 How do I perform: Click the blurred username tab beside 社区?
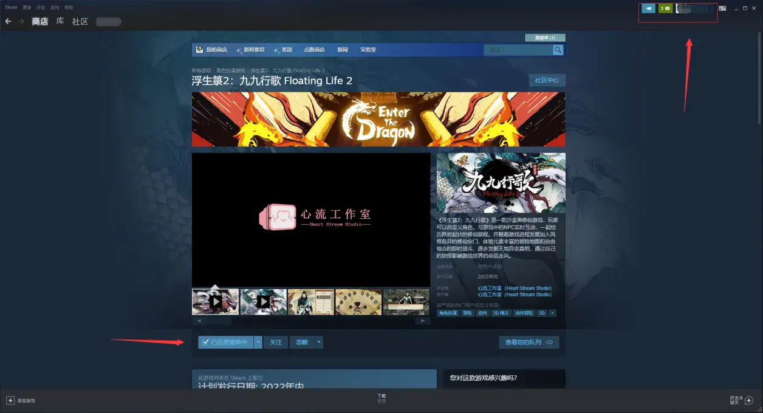click(109, 22)
